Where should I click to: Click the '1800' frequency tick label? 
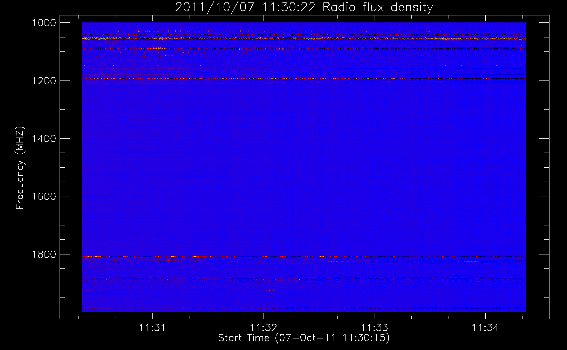44,254
